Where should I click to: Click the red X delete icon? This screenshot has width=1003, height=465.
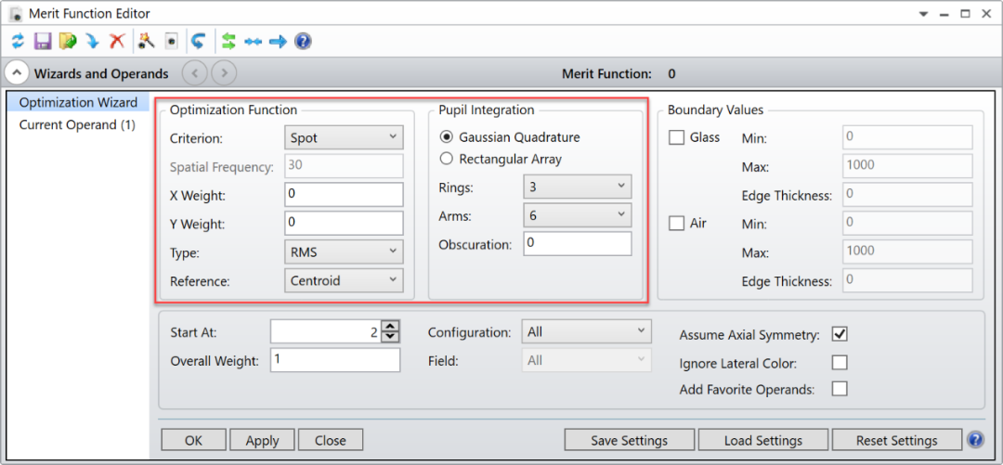click(x=117, y=42)
